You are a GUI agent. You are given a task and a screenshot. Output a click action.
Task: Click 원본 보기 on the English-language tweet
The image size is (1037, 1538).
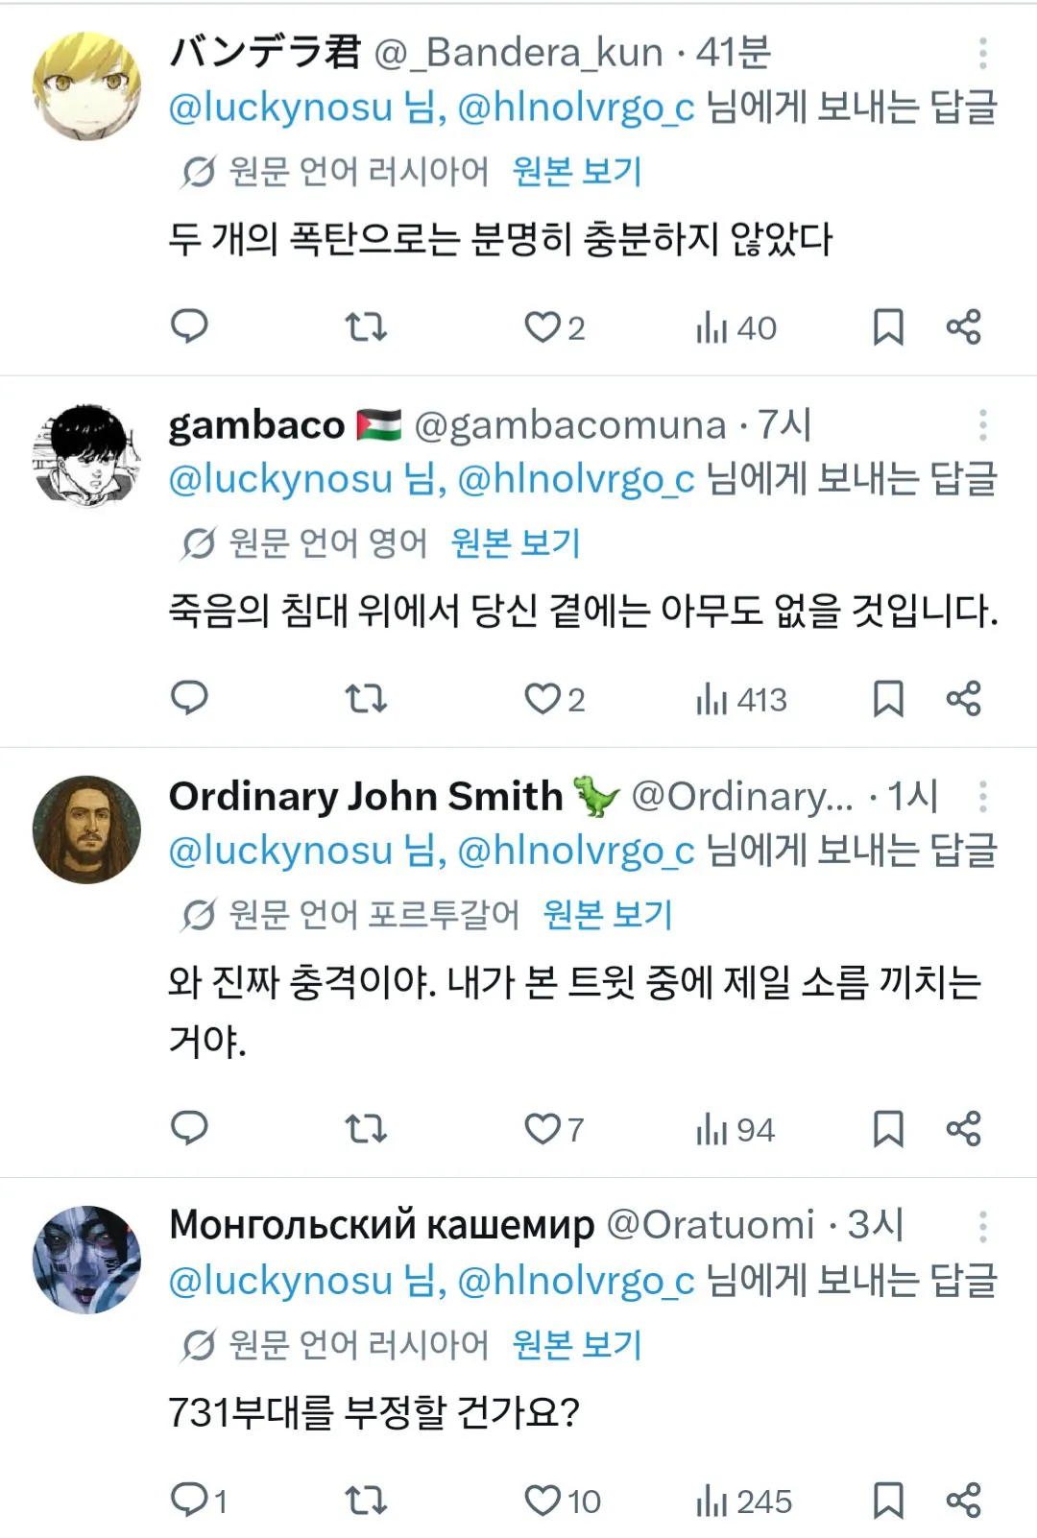[x=516, y=543]
